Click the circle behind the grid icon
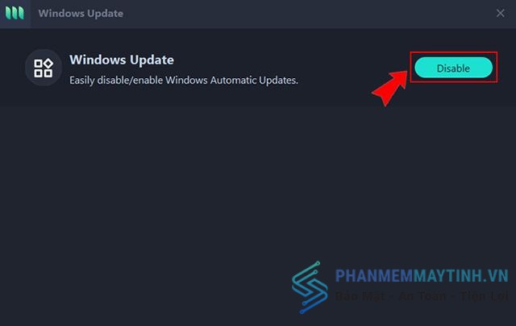Screen dimensions: 516x326 (x=44, y=68)
